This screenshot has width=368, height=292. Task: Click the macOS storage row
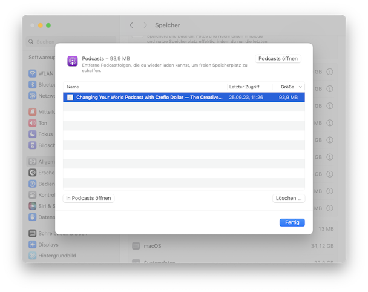tap(232, 246)
